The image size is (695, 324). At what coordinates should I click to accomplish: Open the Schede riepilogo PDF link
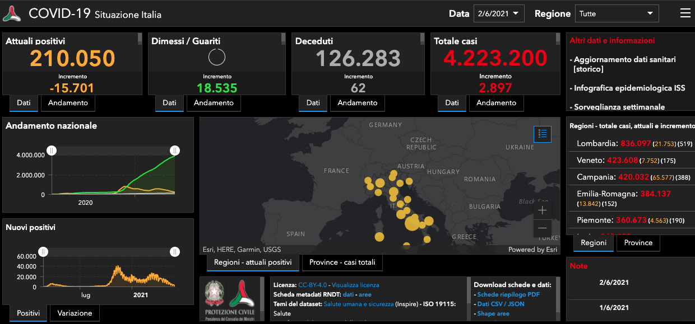508,294
